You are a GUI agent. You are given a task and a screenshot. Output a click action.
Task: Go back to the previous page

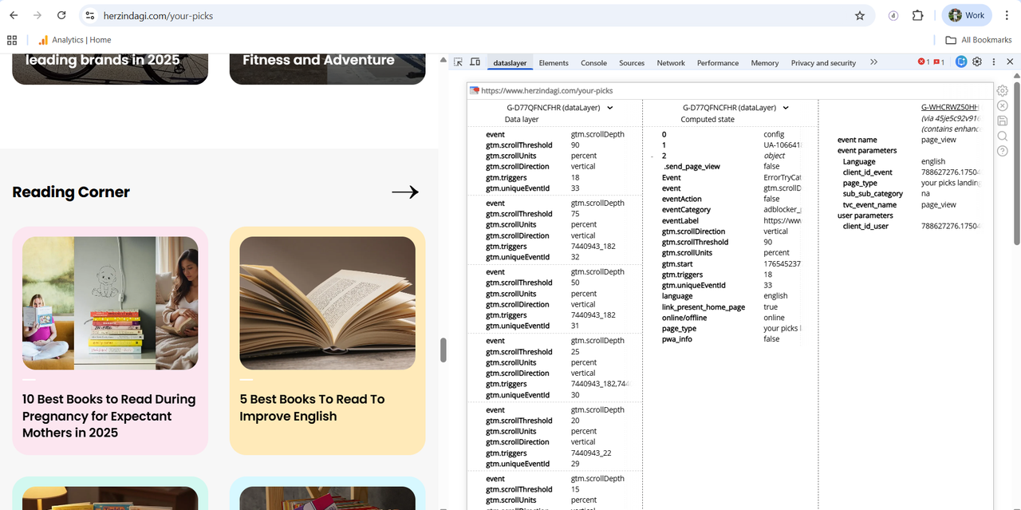click(x=14, y=15)
